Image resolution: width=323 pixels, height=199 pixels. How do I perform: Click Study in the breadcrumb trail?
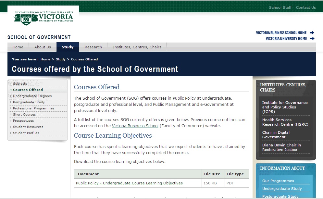[x=61, y=59]
